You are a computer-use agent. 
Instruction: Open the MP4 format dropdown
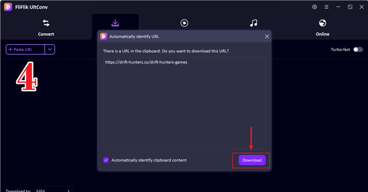point(53,189)
